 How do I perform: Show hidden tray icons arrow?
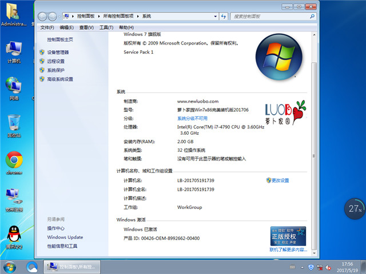click(x=303, y=268)
